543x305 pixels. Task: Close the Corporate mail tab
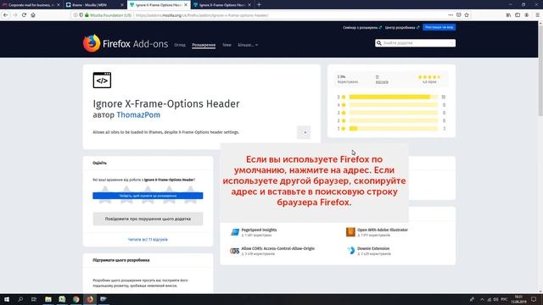[59, 5]
